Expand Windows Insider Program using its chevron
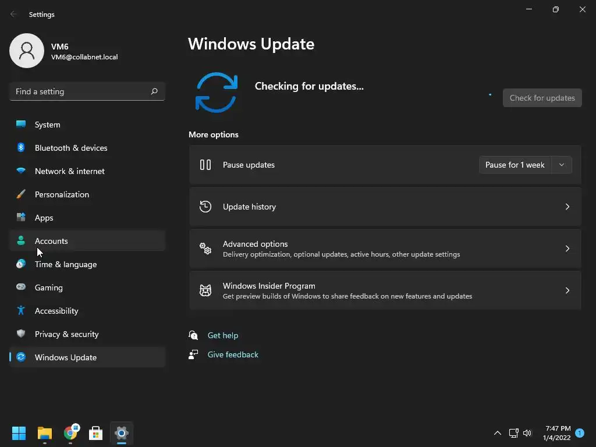Image resolution: width=596 pixels, height=447 pixels. 567,290
